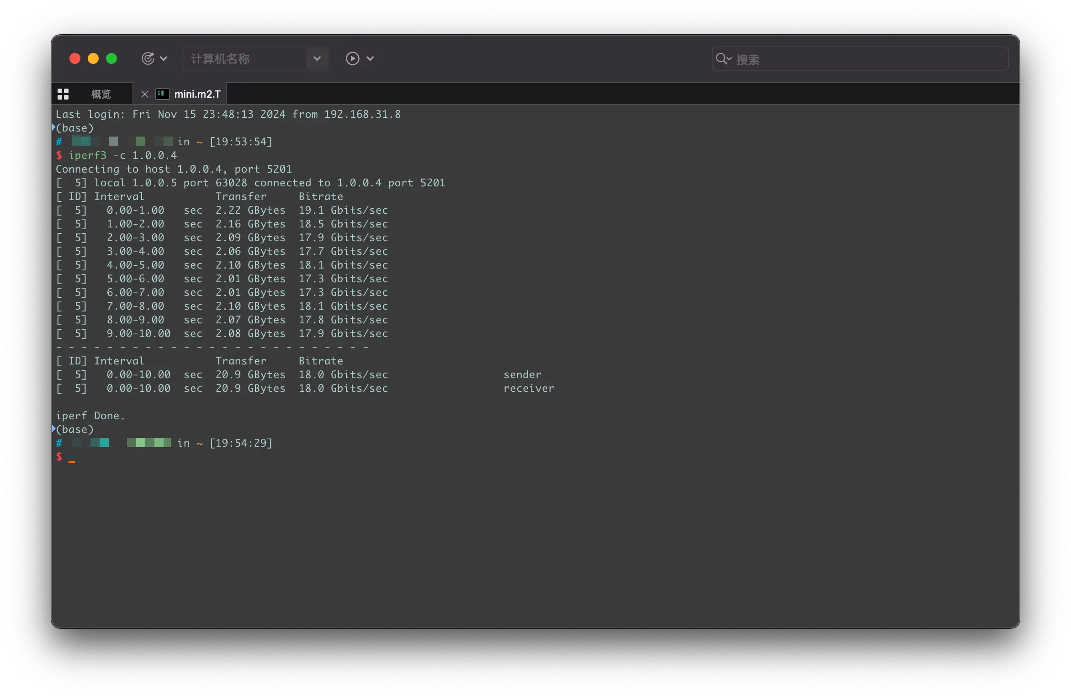Screen dimensions: 1071x696
Task: Click the 'iperf Done.' output line
Action: click(x=90, y=416)
